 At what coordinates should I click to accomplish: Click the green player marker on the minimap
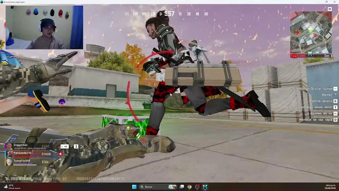311,32
